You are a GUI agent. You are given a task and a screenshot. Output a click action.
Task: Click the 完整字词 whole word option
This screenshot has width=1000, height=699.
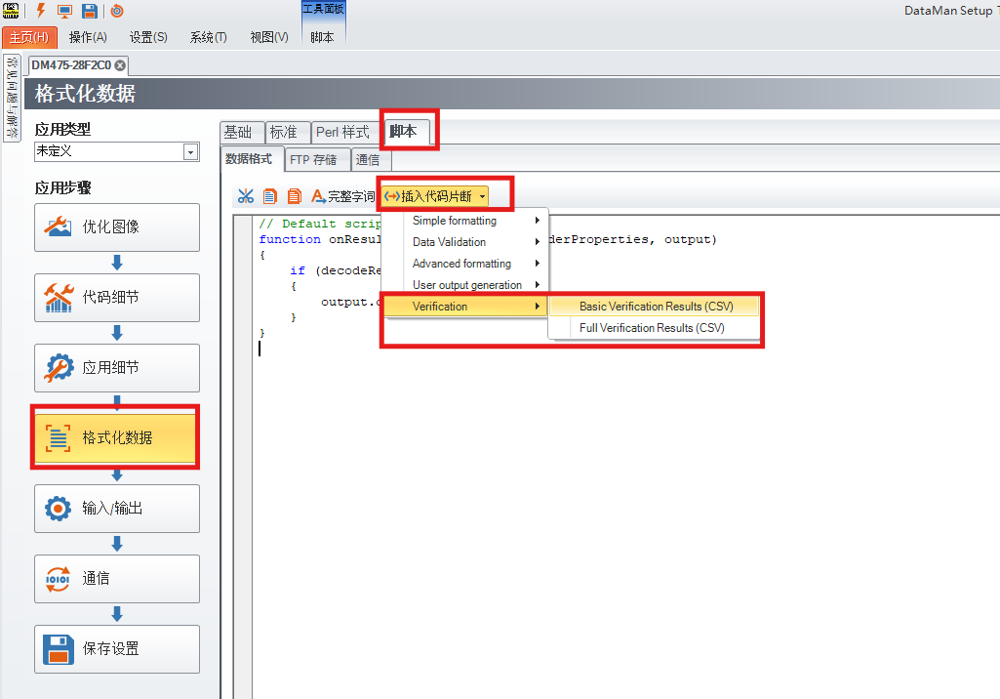tap(342, 196)
